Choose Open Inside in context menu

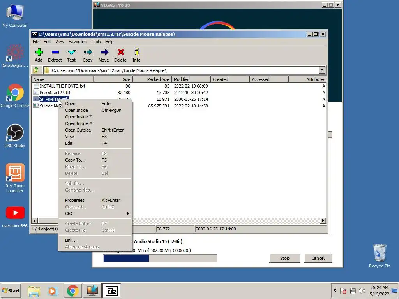[x=95, y=110]
